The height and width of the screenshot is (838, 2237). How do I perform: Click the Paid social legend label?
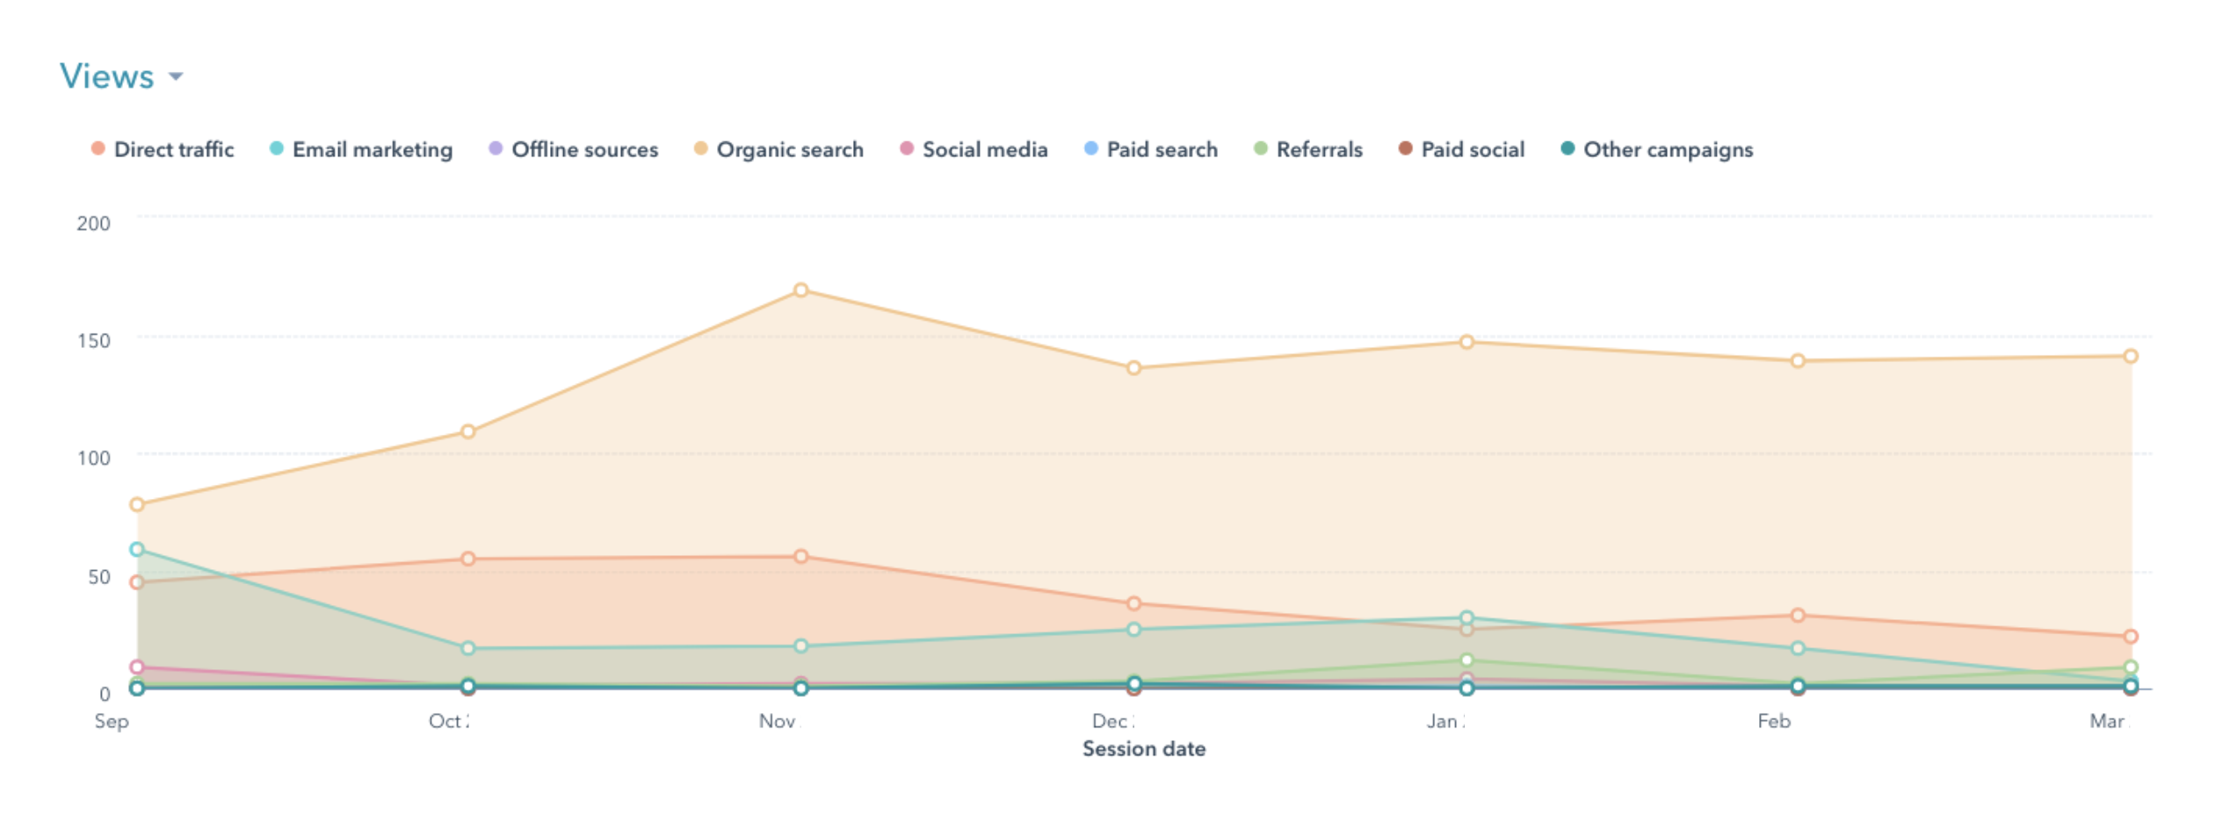(x=1473, y=149)
